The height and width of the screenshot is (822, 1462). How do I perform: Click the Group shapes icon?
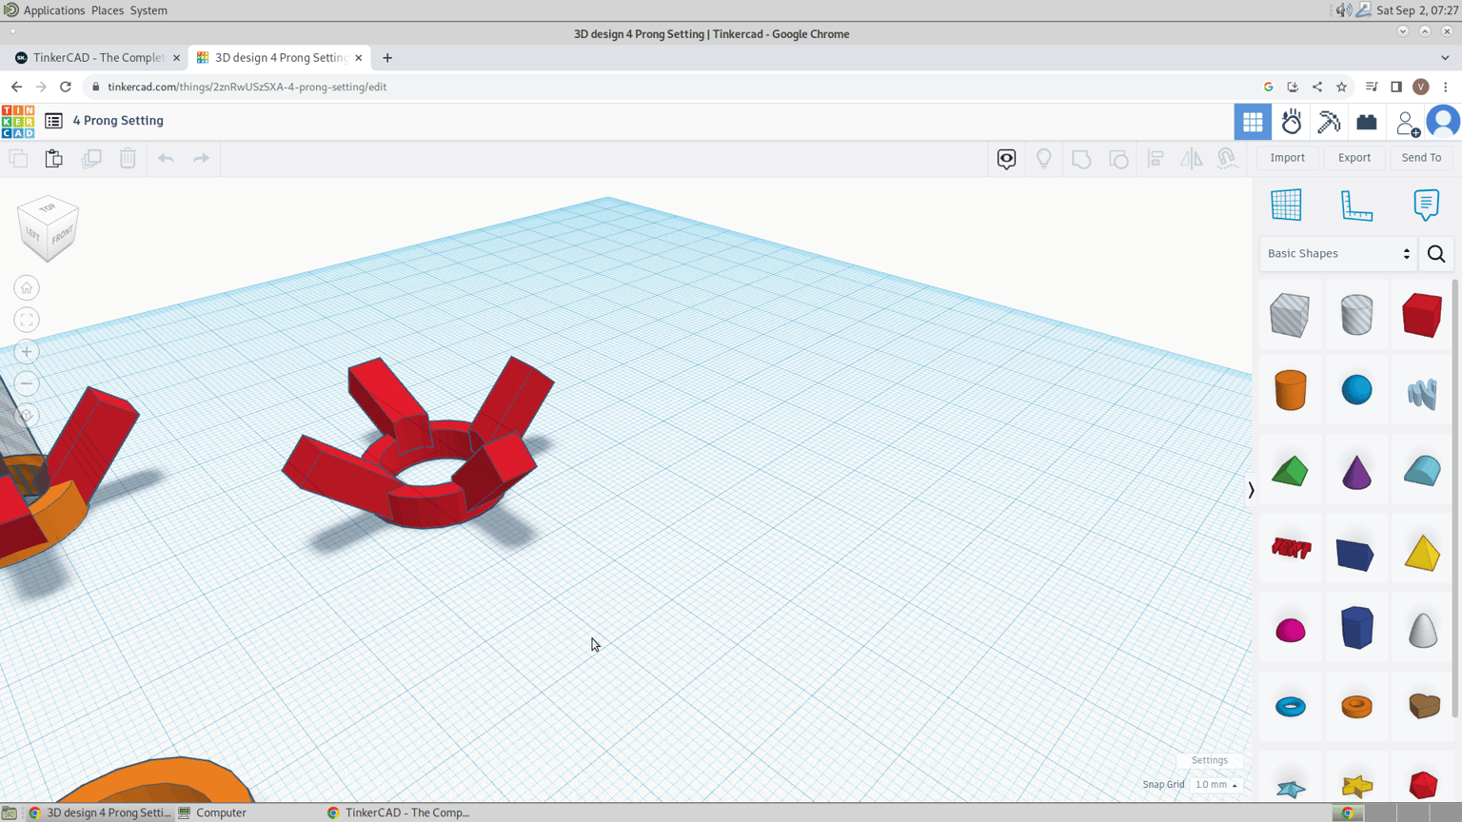coord(1081,159)
